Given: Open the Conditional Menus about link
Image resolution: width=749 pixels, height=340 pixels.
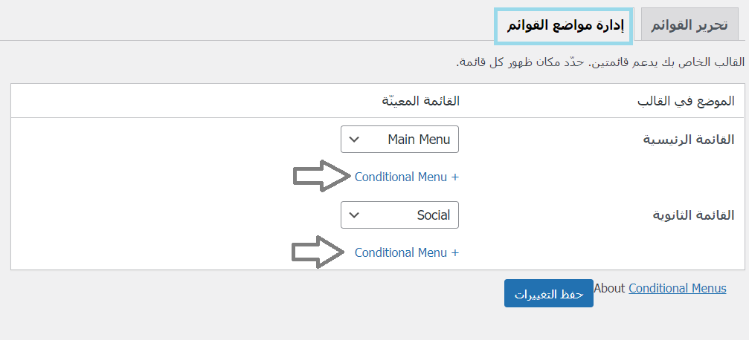Looking at the screenshot, I should tap(677, 288).
